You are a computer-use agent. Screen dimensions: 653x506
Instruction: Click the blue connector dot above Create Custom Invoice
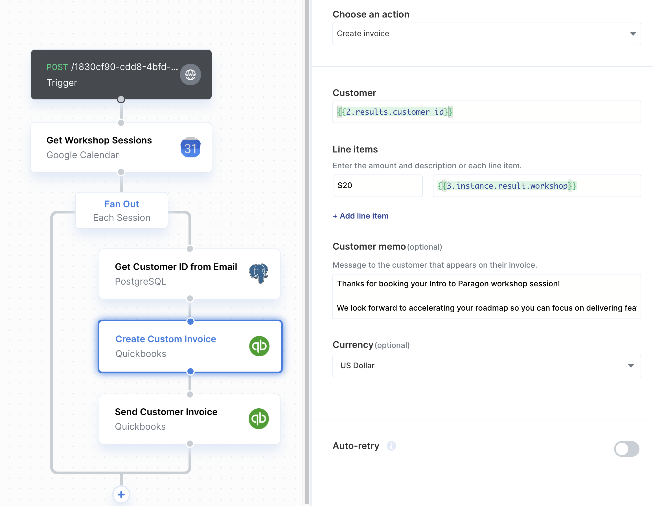pyautogui.click(x=190, y=321)
